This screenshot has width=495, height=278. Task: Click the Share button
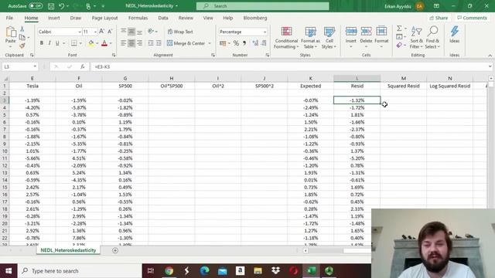point(439,18)
